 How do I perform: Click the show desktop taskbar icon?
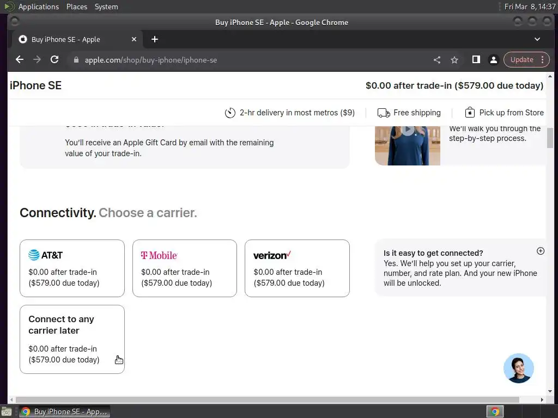(x=7, y=411)
